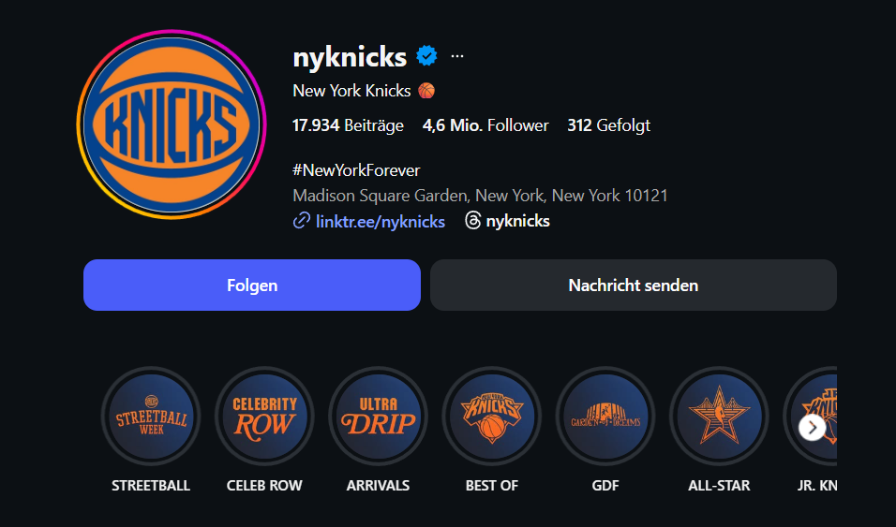Click the blue verified badge

point(426,56)
